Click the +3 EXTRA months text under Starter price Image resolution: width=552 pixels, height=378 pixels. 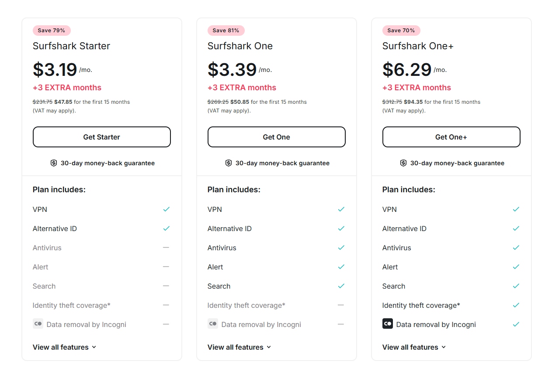[x=67, y=88]
